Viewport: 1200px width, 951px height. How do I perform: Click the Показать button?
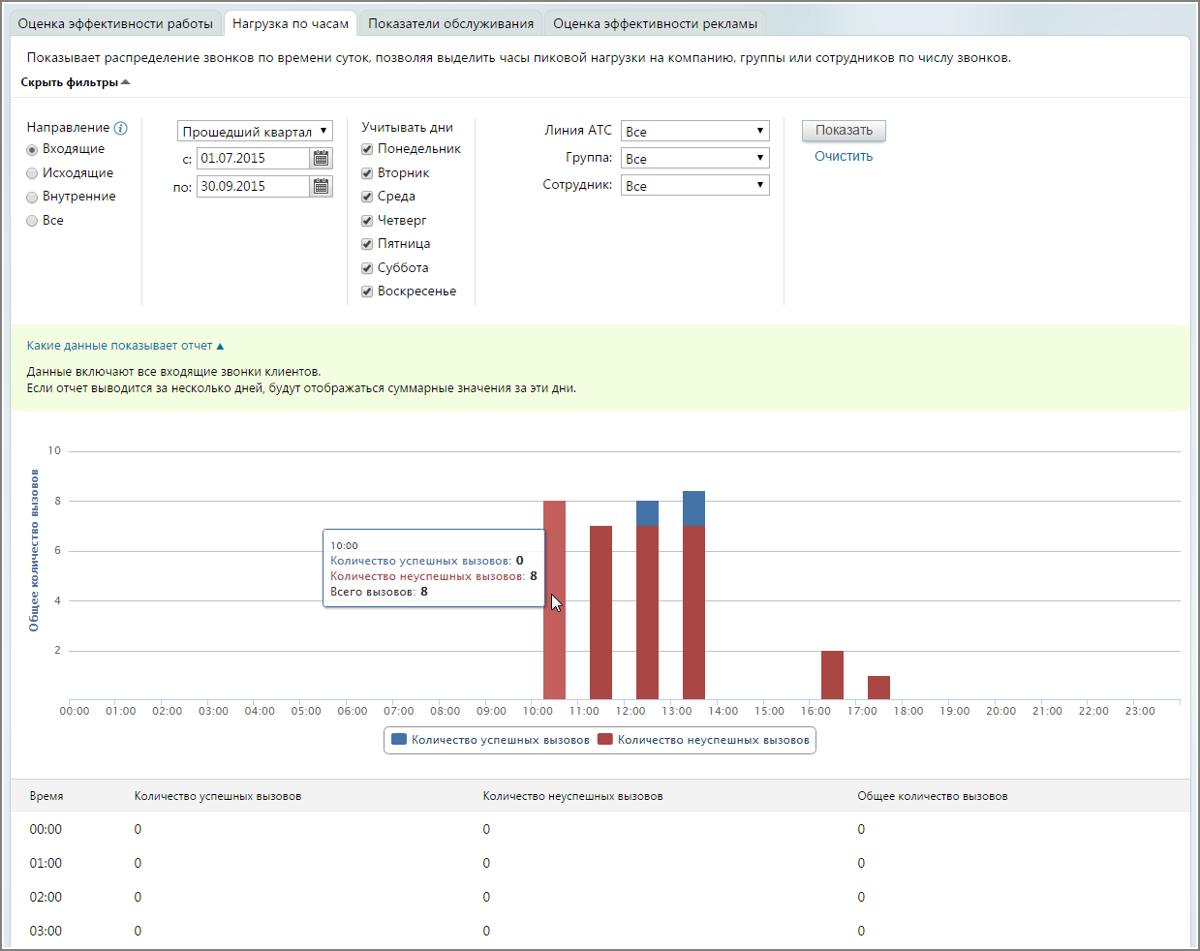click(x=844, y=130)
